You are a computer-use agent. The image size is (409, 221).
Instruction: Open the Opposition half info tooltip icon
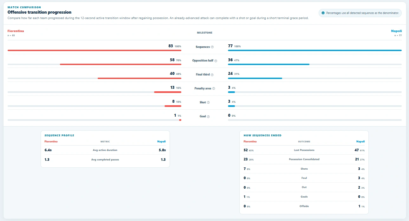216,61
